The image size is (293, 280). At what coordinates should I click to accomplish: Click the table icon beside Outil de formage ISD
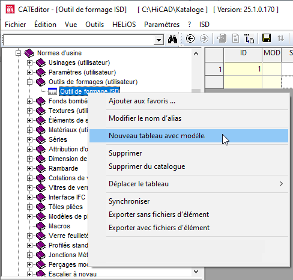(x=53, y=91)
